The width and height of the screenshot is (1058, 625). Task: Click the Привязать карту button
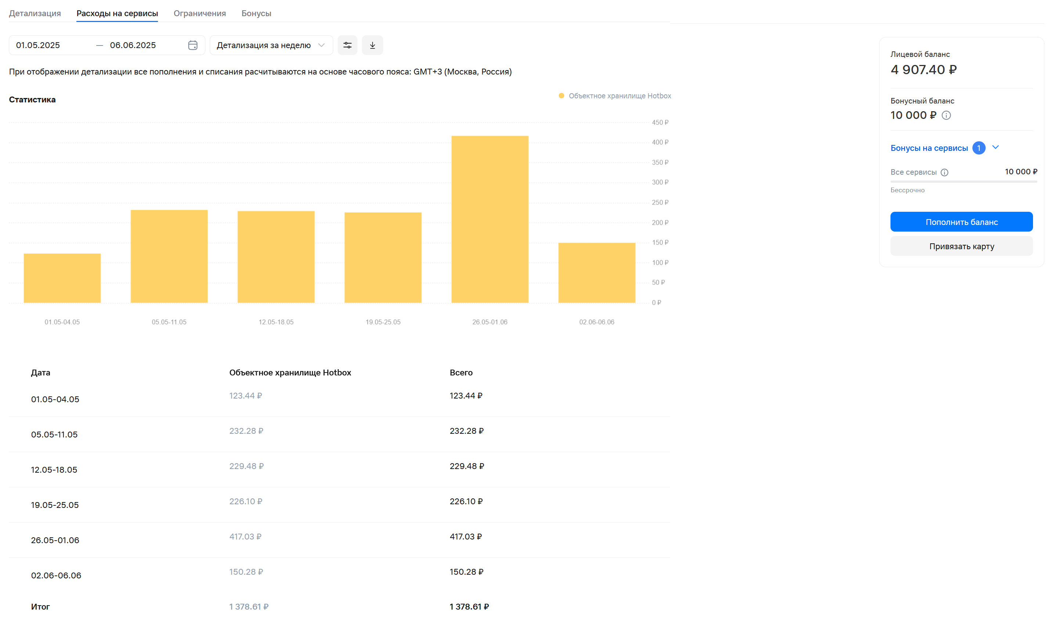click(961, 246)
